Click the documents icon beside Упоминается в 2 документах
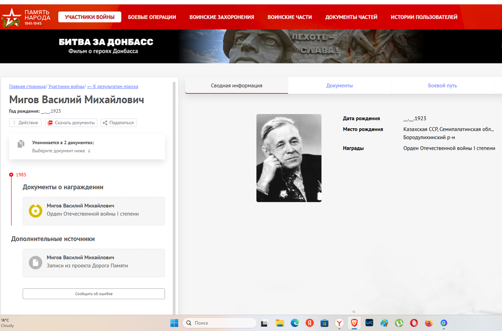Viewport: 502px width, 331px height. coord(21,144)
